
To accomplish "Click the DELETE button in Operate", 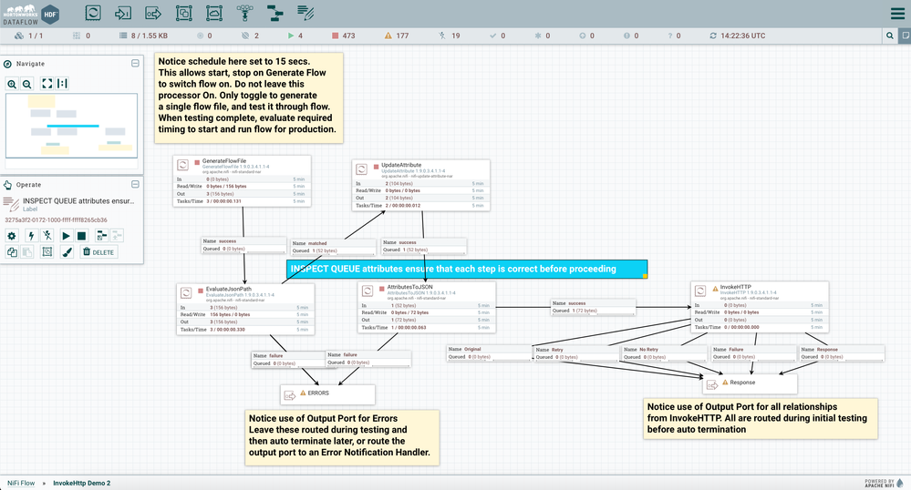I will pyautogui.click(x=98, y=251).
